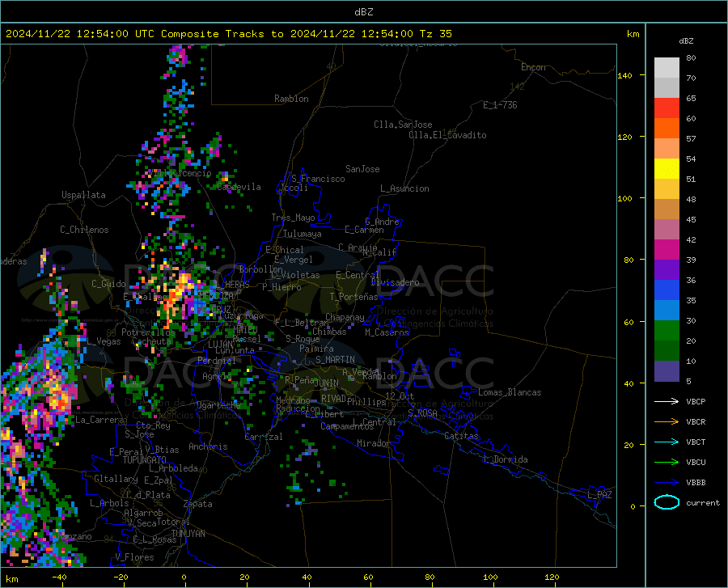This screenshot has height=588, width=728.
Task: Select the dark violet 10 dBZ swatch
Action: pos(667,371)
